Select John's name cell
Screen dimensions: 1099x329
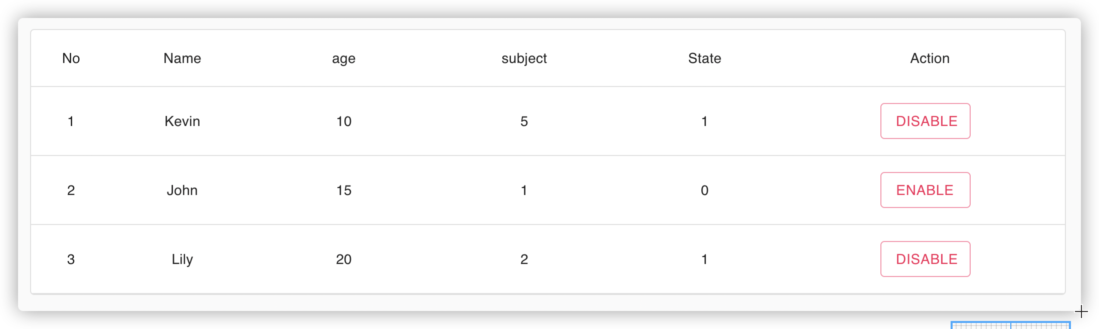pos(182,190)
